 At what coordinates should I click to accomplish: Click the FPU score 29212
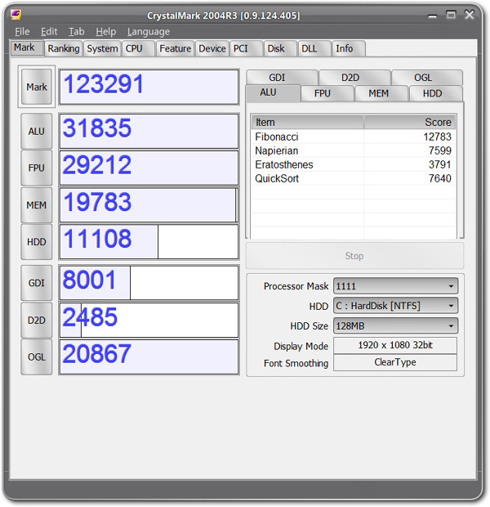(x=149, y=168)
